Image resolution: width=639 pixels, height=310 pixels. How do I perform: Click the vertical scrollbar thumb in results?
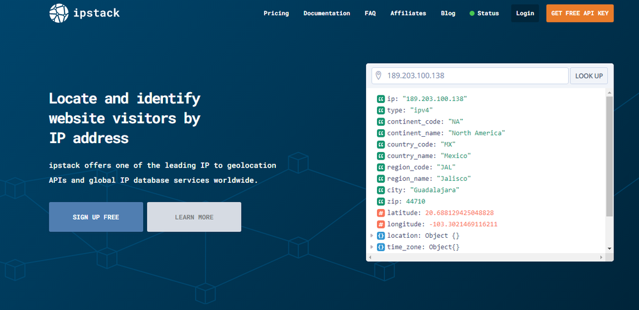[609, 156]
